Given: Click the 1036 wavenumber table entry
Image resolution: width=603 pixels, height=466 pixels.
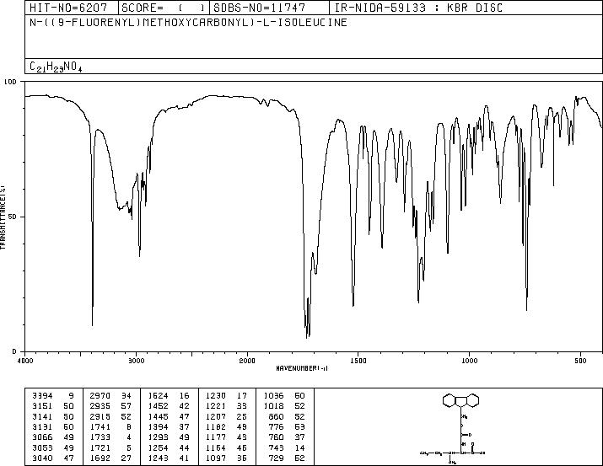Looking at the screenshot, I should point(273,395).
